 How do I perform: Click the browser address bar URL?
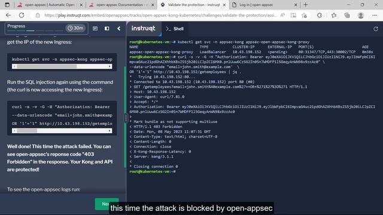[x=160, y=16]
